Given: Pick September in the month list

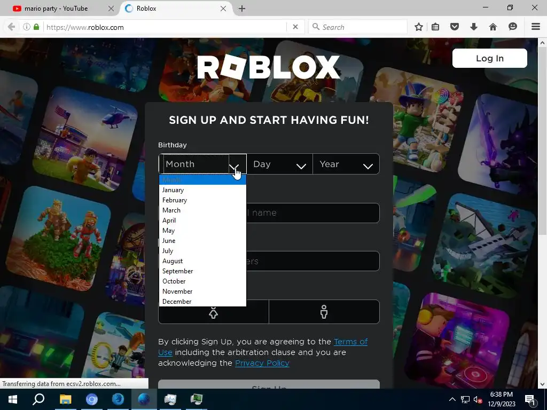Looking at the screenshot, I should point(202,271).
